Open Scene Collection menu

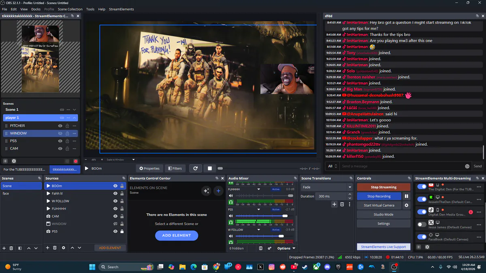(x=70, y=9)
